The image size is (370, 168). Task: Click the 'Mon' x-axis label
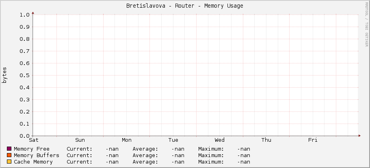(127, 140)
